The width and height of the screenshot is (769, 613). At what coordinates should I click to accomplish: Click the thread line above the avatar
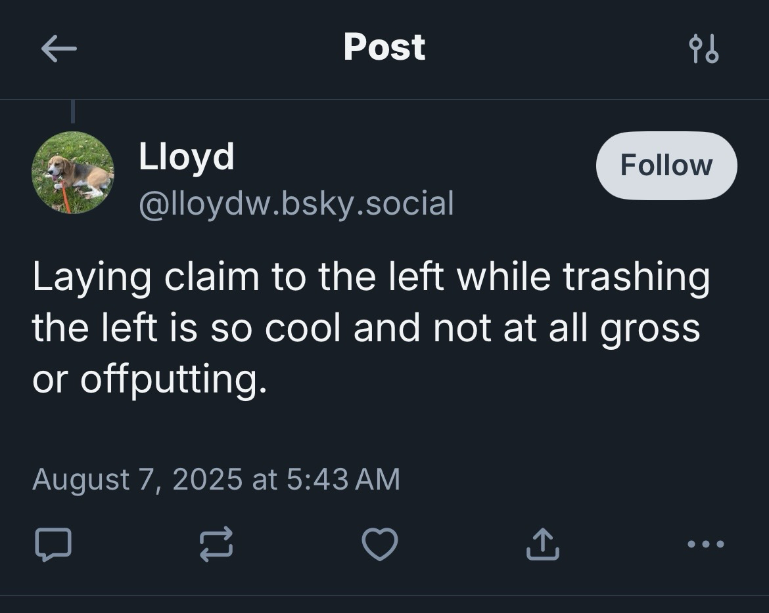[73, 111]
